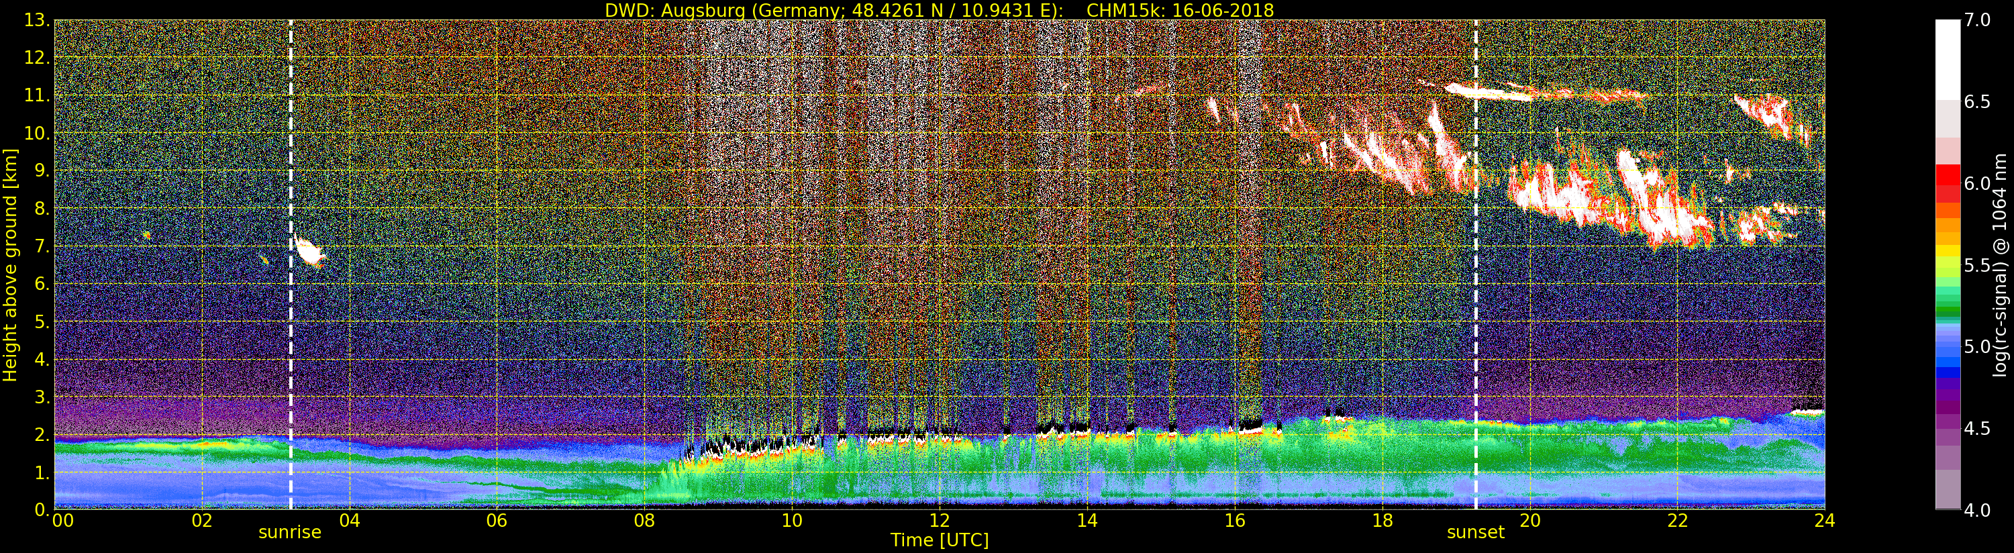Click the x-axis tick label '00'
This screenshot has height=553, width=2014.
[x=62, y=520]
